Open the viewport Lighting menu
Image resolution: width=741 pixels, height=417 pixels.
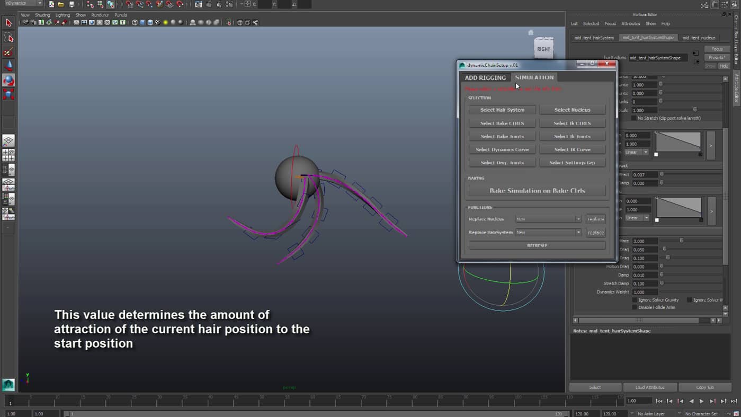[x=63, y=15]
